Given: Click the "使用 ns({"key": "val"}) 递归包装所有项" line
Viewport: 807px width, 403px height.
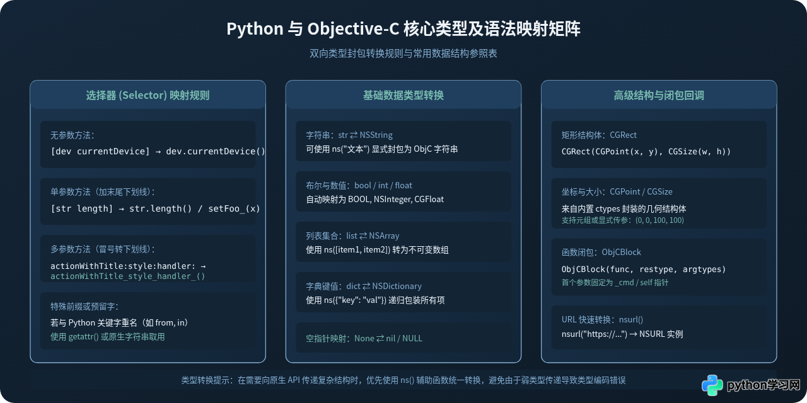Looking at the screenshot, I should (x=375, y=300).
